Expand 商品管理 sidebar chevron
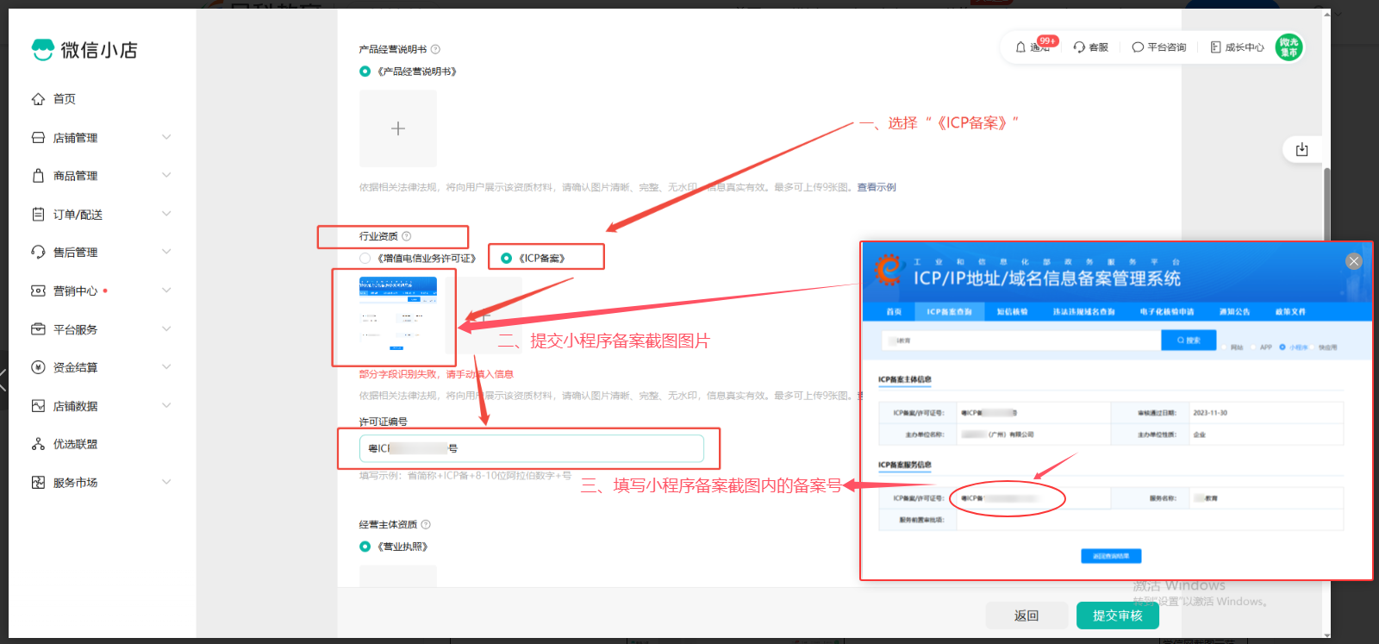 pos(166,175)
